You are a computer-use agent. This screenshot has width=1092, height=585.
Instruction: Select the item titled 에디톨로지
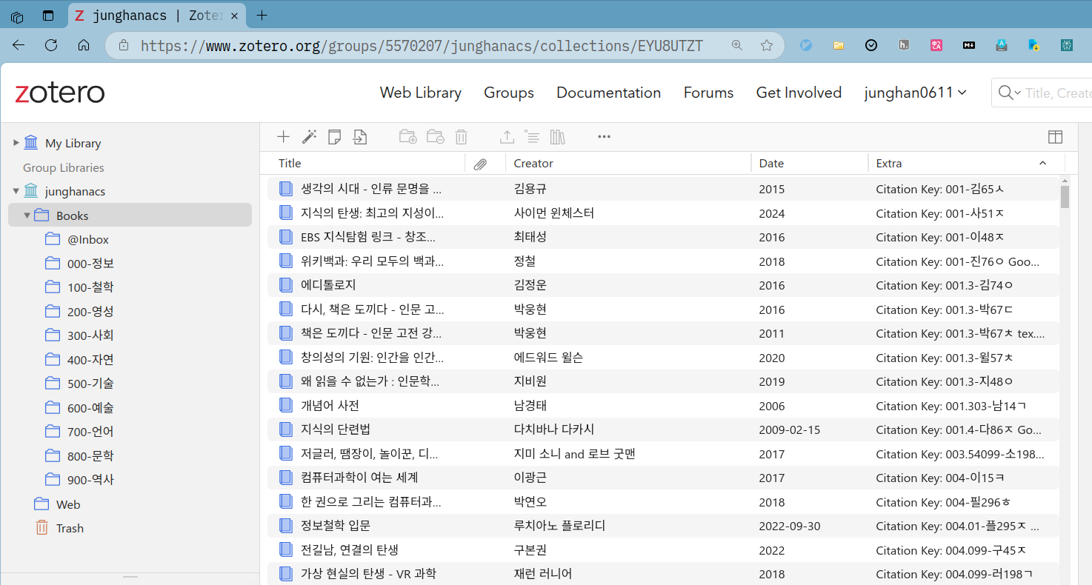(x=663, y=285)
